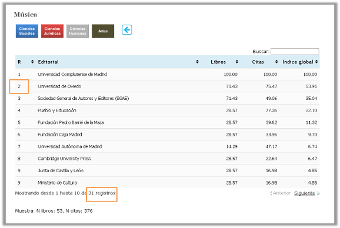
Task: Open Ciencias Humanas category
Action: 78,31
